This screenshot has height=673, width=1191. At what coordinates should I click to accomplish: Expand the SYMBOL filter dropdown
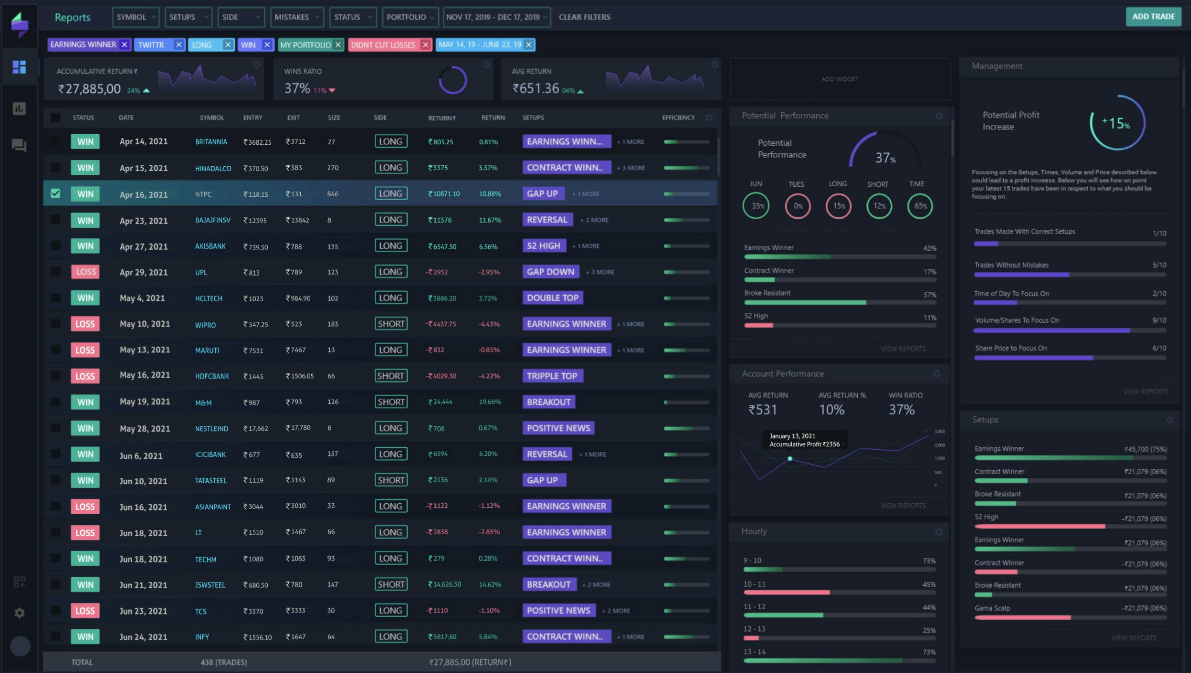135,17
